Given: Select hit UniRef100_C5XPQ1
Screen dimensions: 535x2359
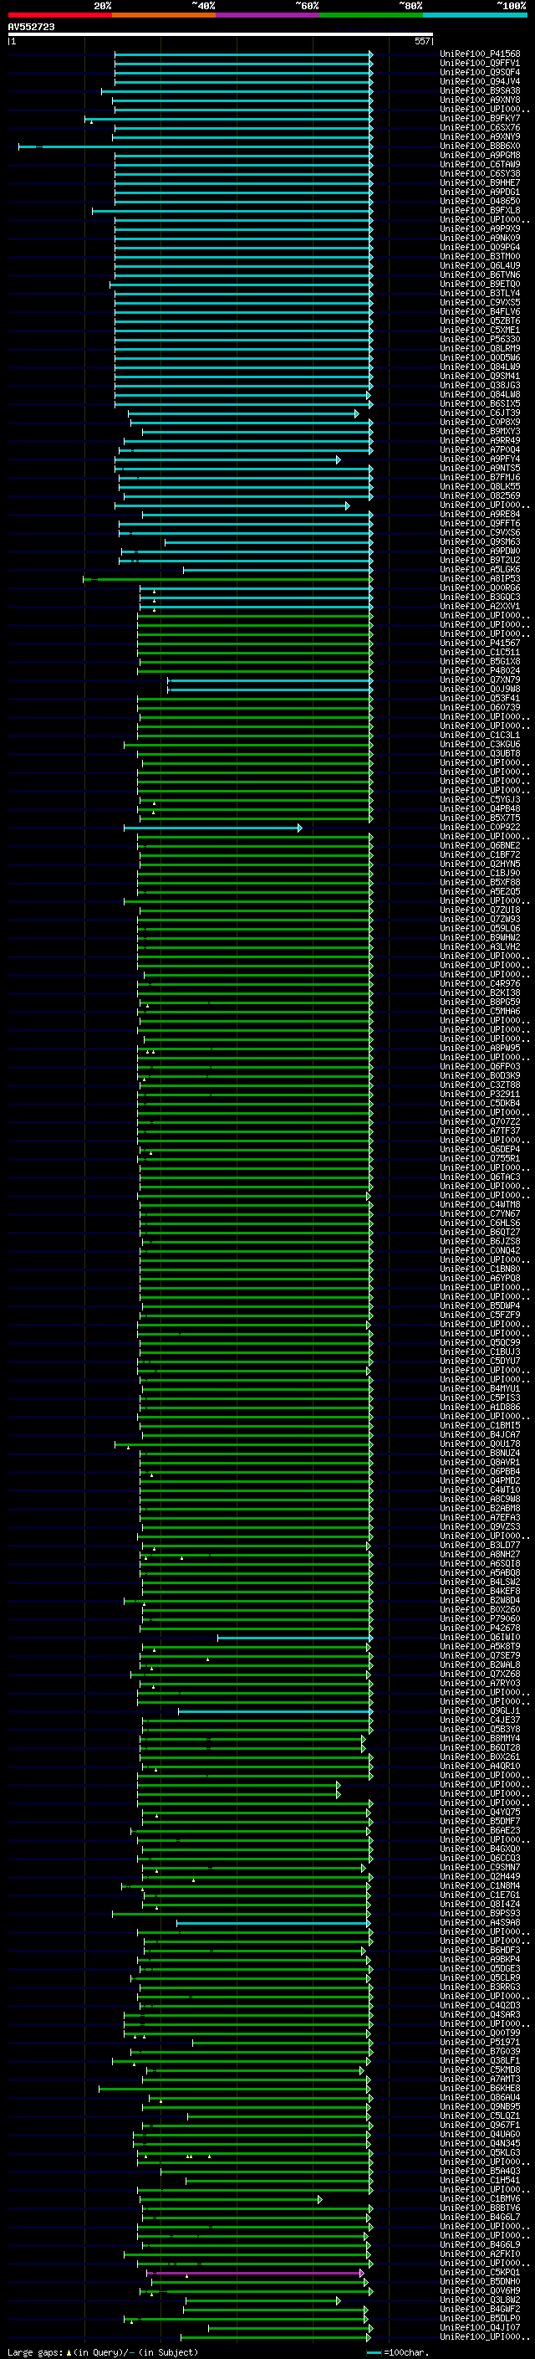Looking at the screenshot, I should point(480,2272).
